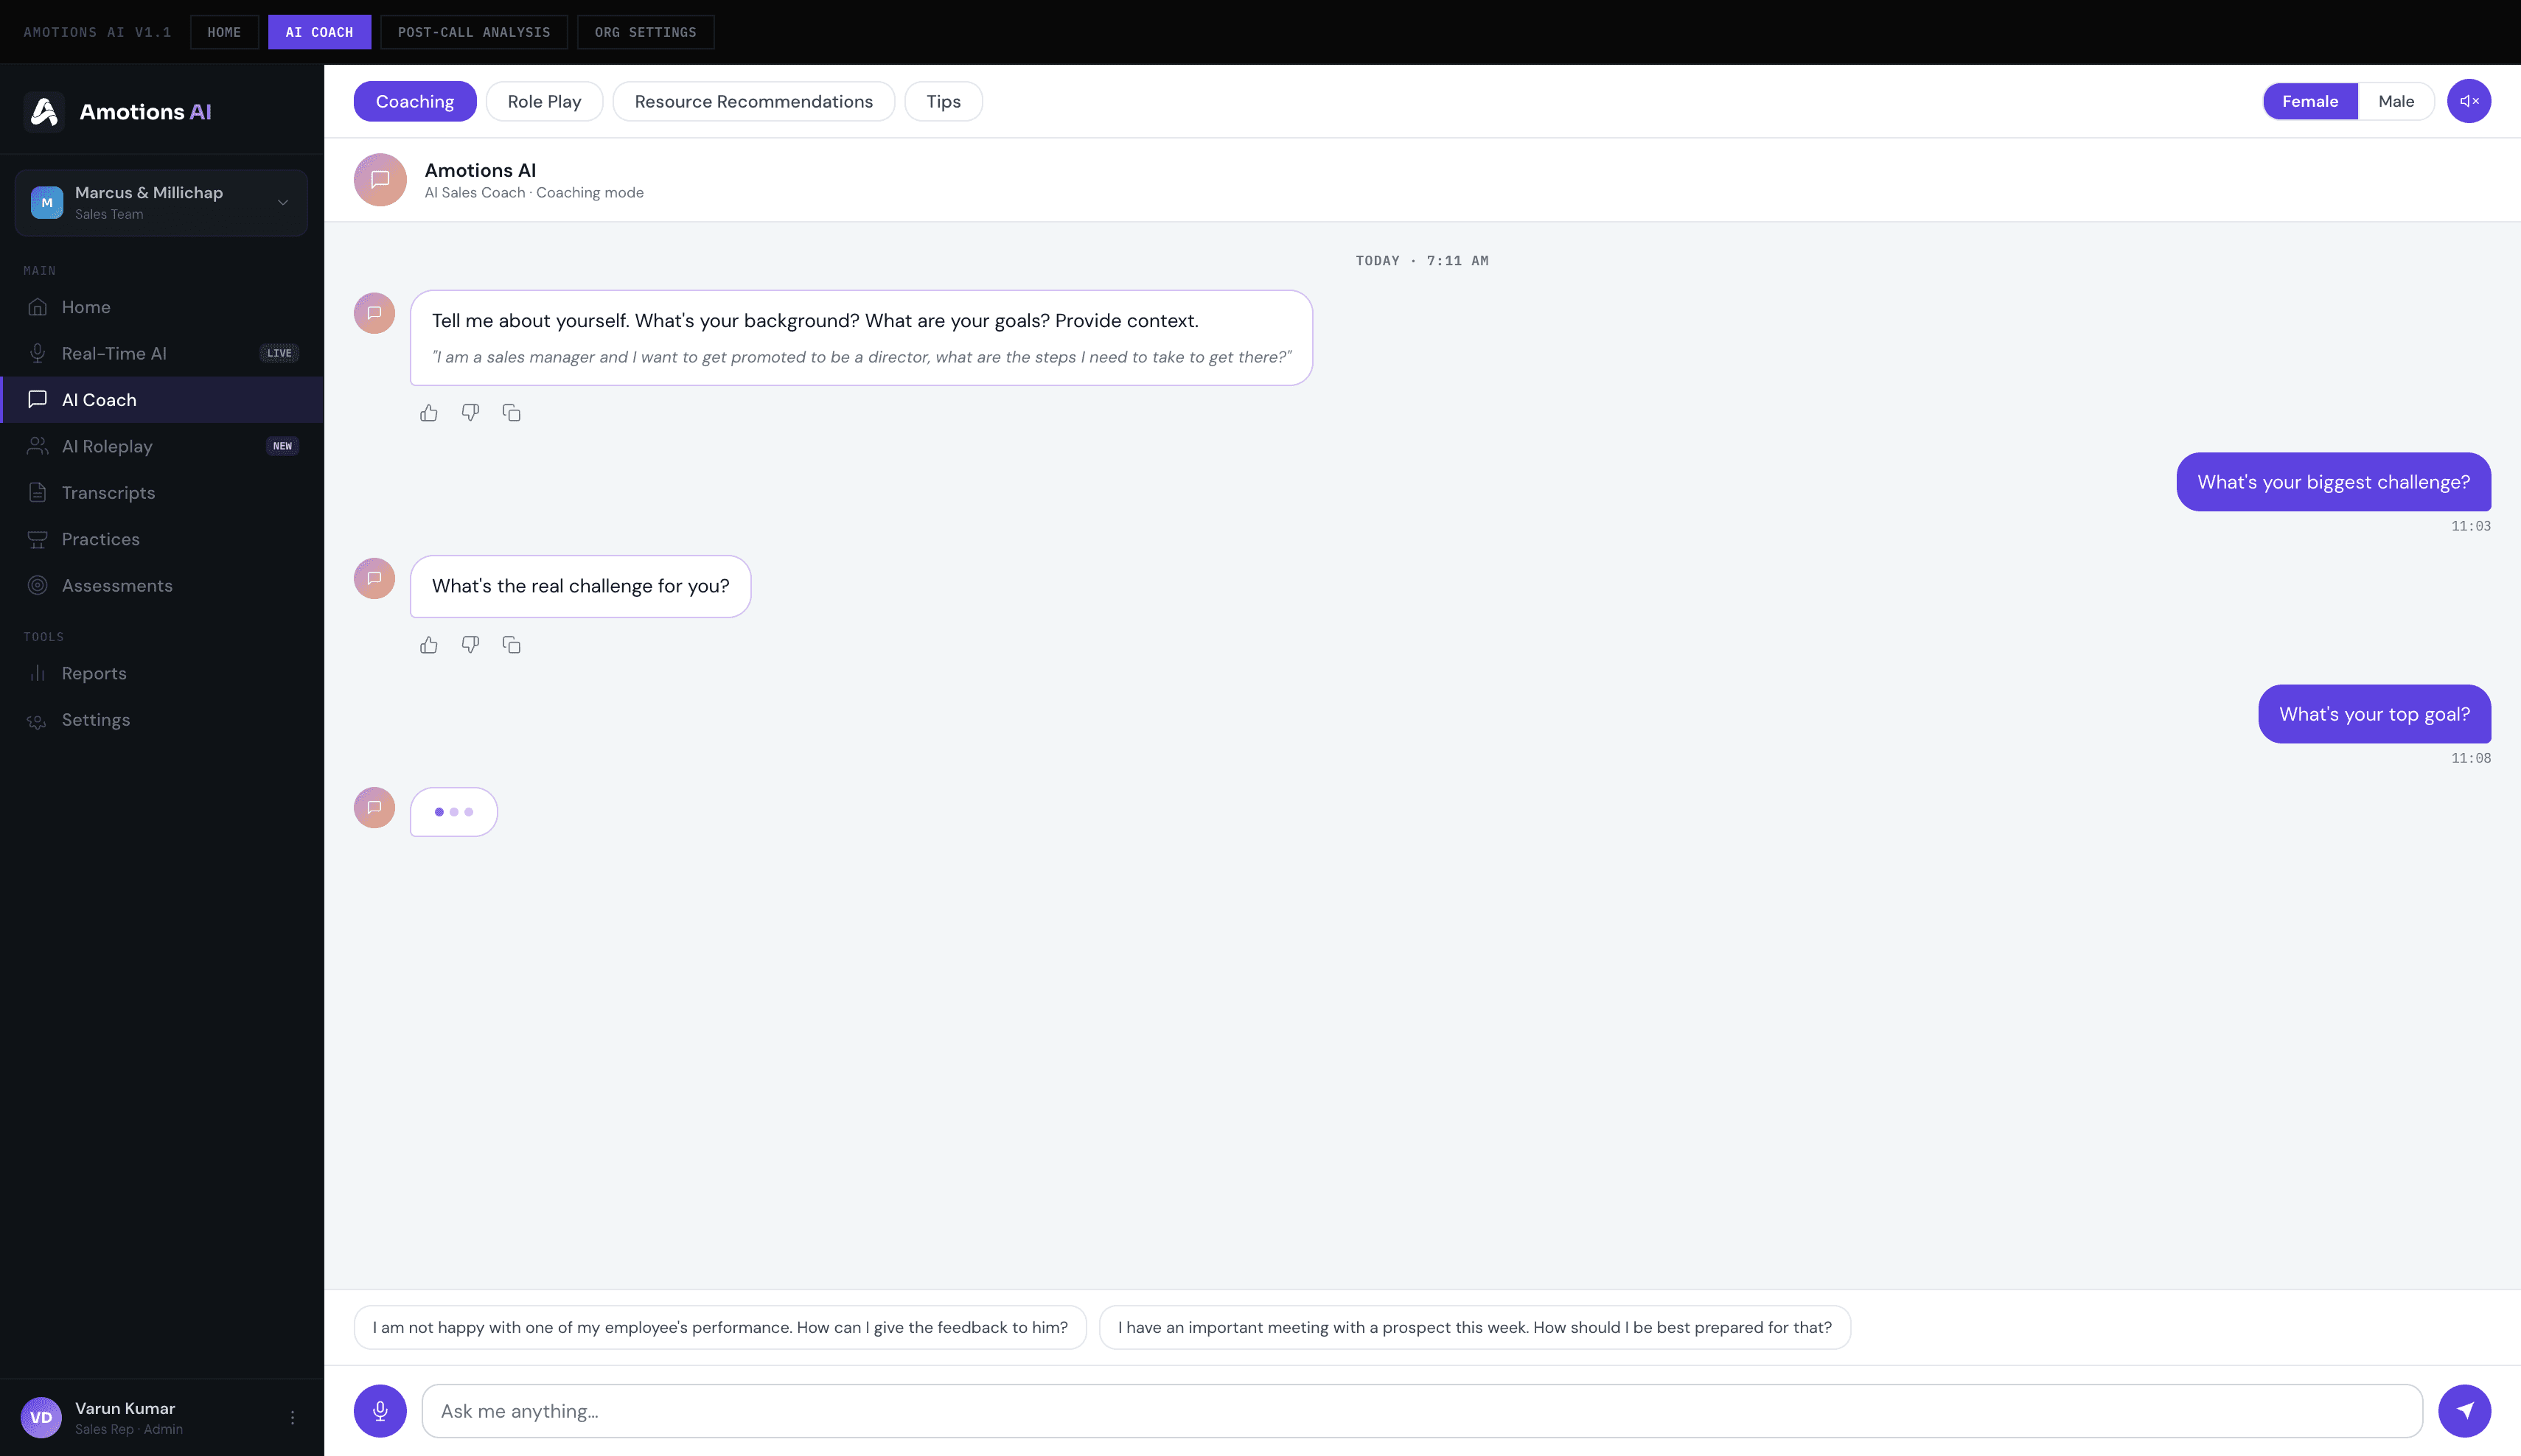
Task: Thumbs down the 'real challenge' message
Action: [x=470, y=645]
